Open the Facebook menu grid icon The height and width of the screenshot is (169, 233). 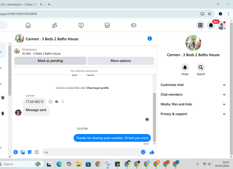(200, 25)
